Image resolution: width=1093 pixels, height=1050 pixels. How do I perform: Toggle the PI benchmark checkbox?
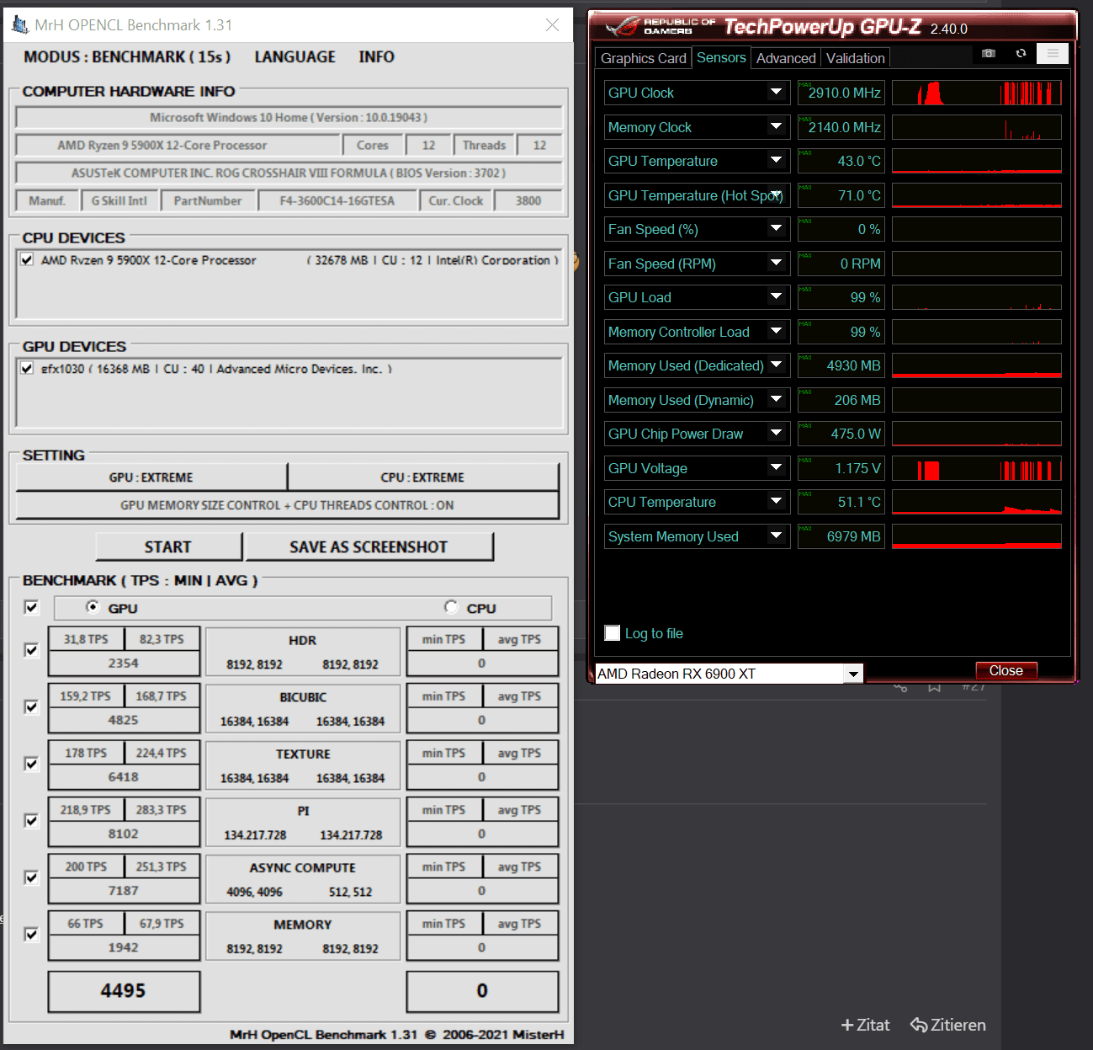(x=32, y=821)
